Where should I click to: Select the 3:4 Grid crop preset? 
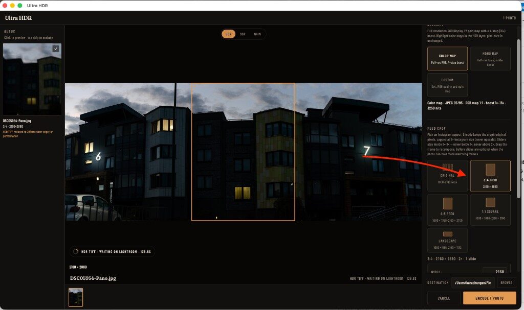490,176
